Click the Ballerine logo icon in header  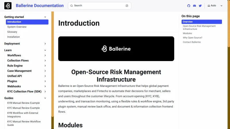(8, 6)
